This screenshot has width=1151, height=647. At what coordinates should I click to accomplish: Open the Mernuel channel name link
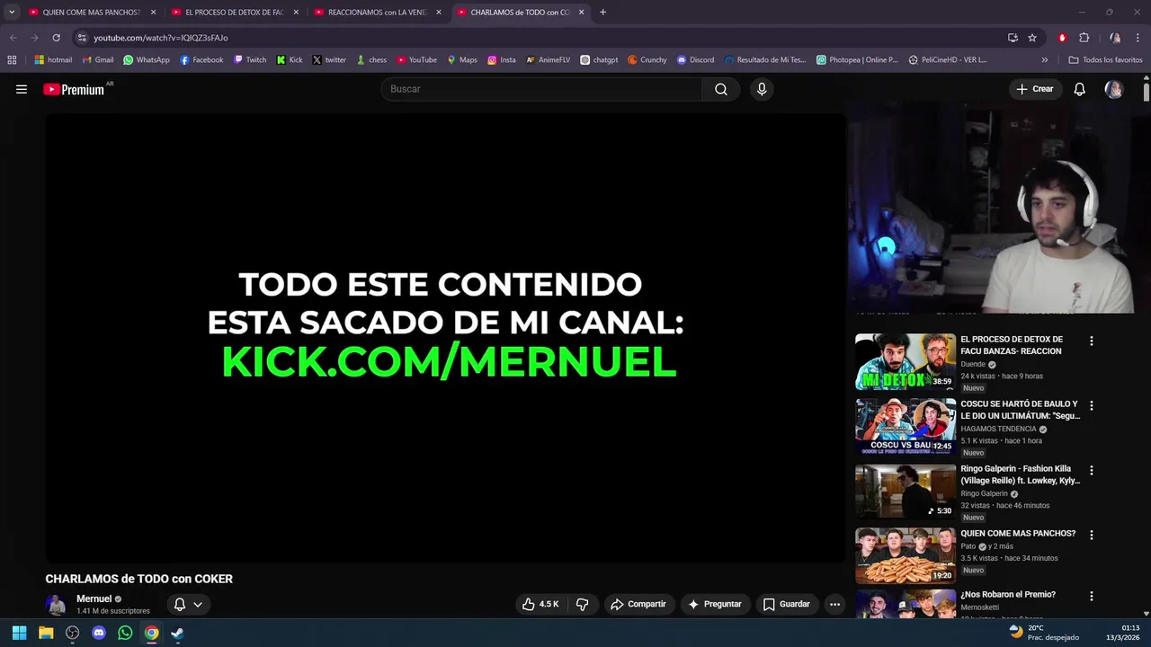pos(94,598)
